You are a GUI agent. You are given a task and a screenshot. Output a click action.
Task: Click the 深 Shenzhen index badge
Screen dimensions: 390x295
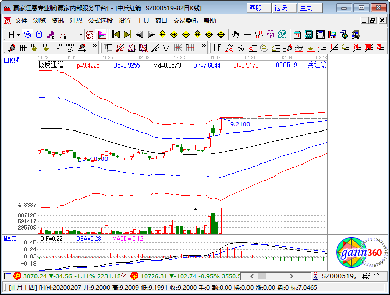[x=134, y=276]
